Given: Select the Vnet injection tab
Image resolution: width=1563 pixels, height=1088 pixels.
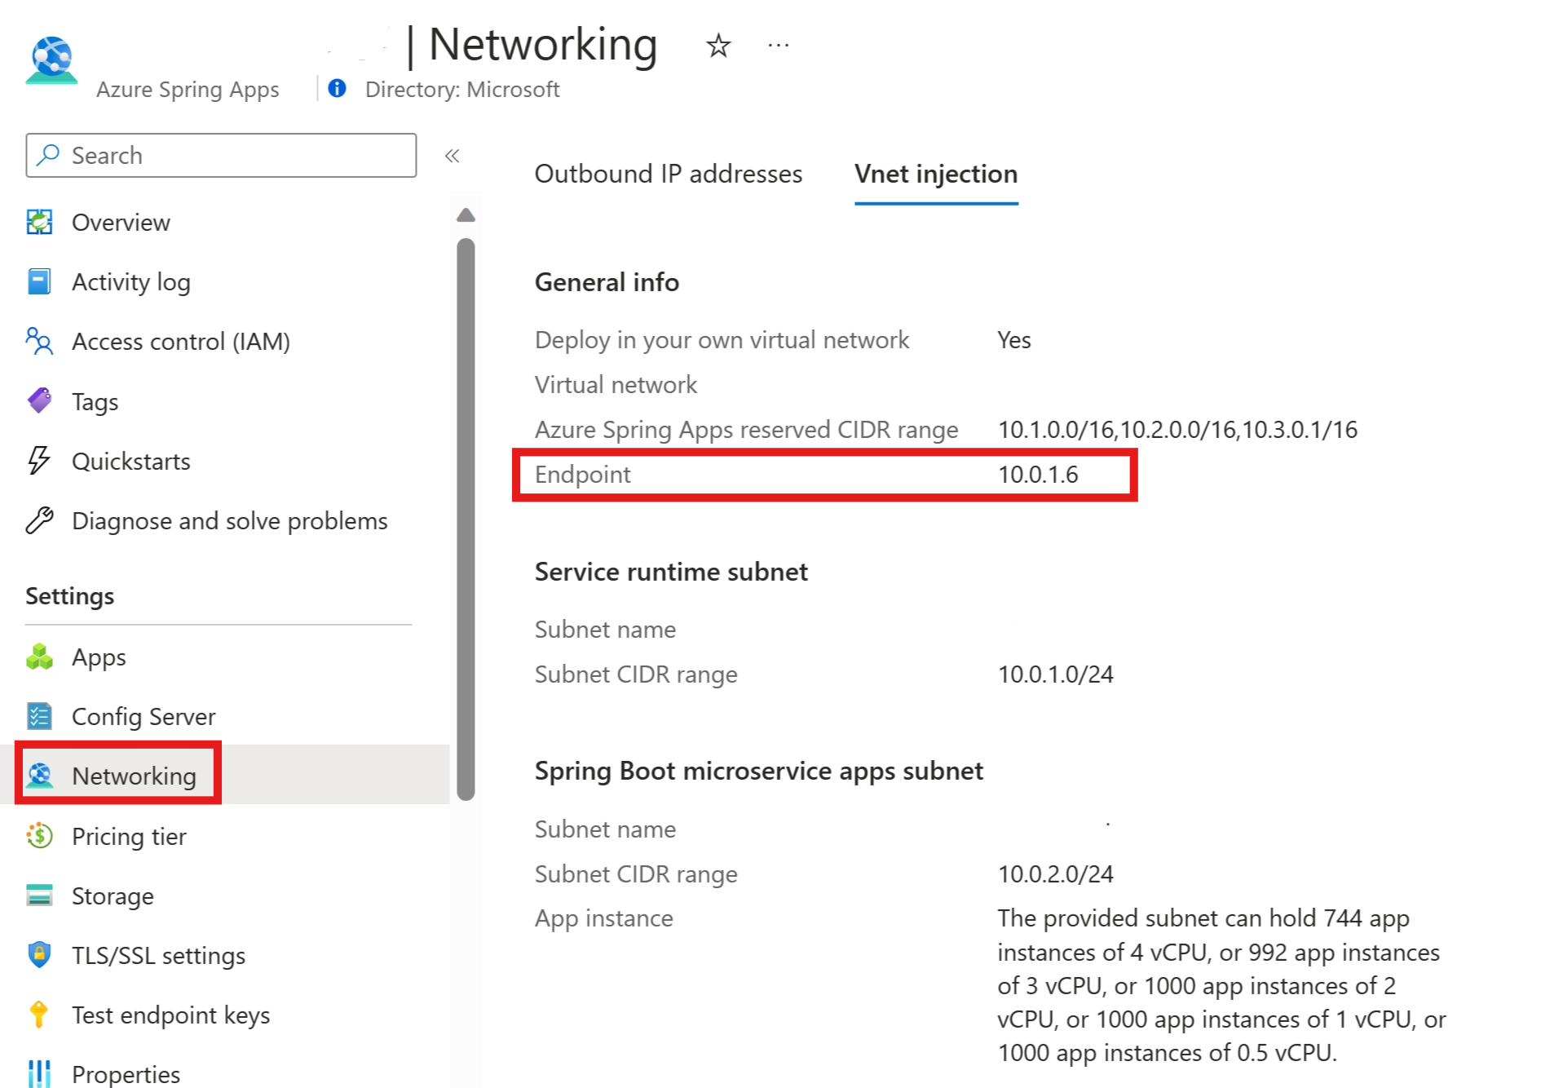Looking at the screenshot, I should pyautogui.click(x=936, y=174).
